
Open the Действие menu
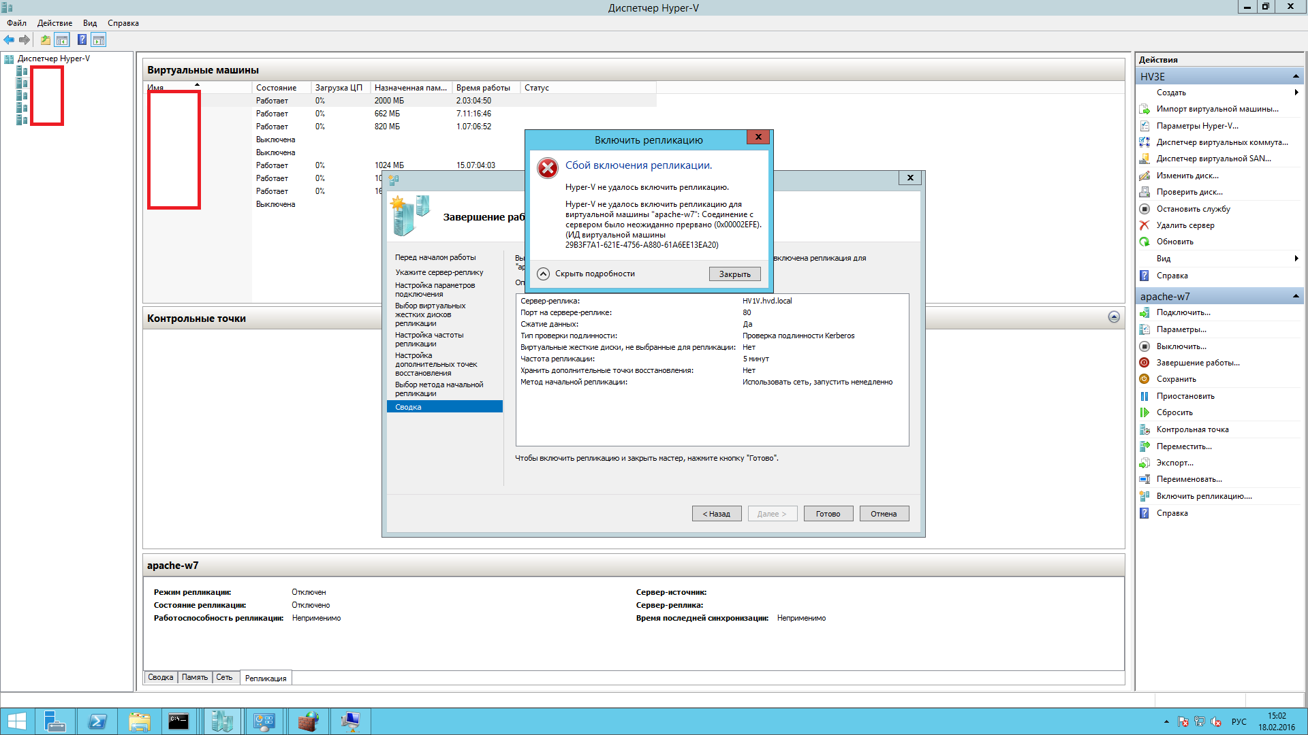(54, 23)
